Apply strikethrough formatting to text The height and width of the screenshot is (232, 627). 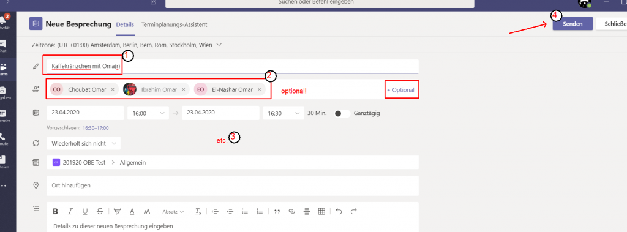(x=100, y=211)
